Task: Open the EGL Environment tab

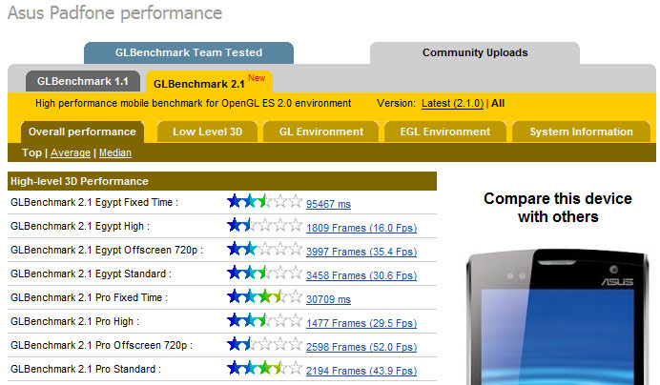Action: coord(444,132)
